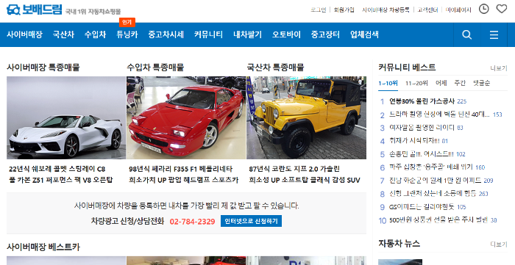Open search with the magnifier icon
Viewport: 515px width, 265px height.
point(466,35)
